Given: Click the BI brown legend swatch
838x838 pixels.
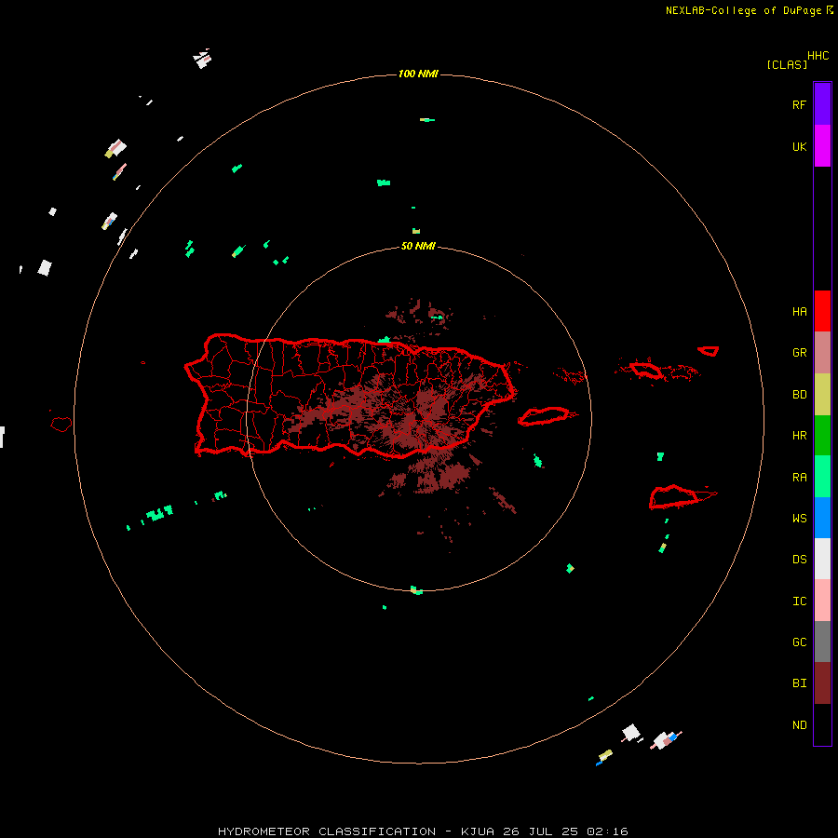Looking at the screenshot, I should tap(822, 683).
